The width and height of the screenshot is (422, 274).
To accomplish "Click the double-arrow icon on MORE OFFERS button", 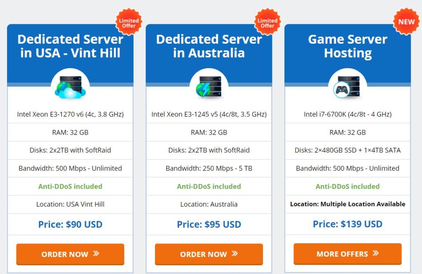I will (x=376, y=253).
